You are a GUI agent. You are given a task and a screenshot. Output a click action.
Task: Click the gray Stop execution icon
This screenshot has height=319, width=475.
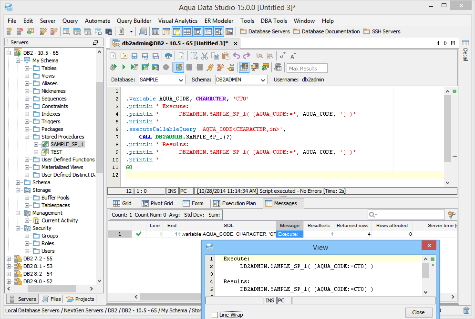tap(166, 68)
